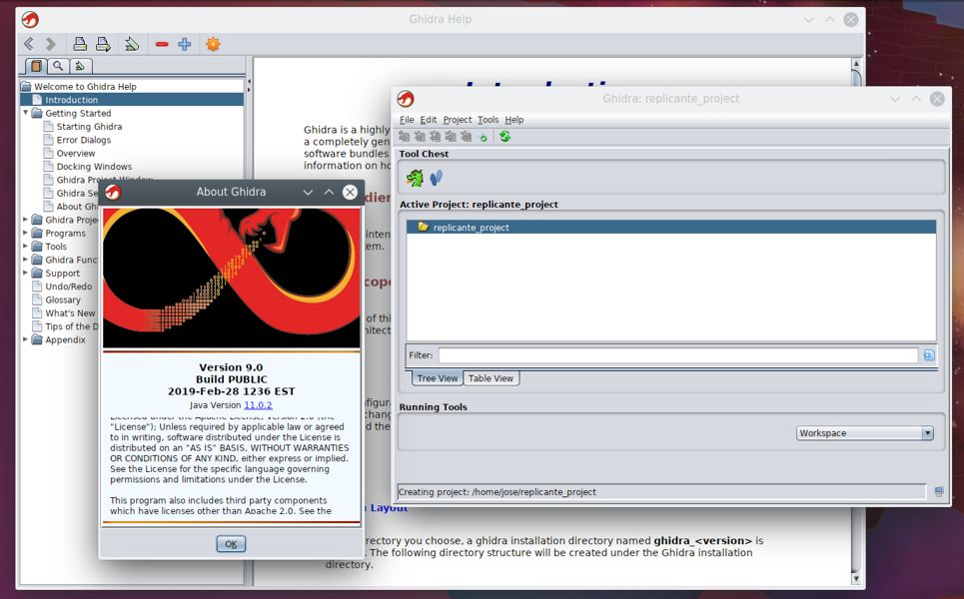Click the fifth grayed project toolbar icon
This screenshot has width=964, height=599.
[466, 137]
